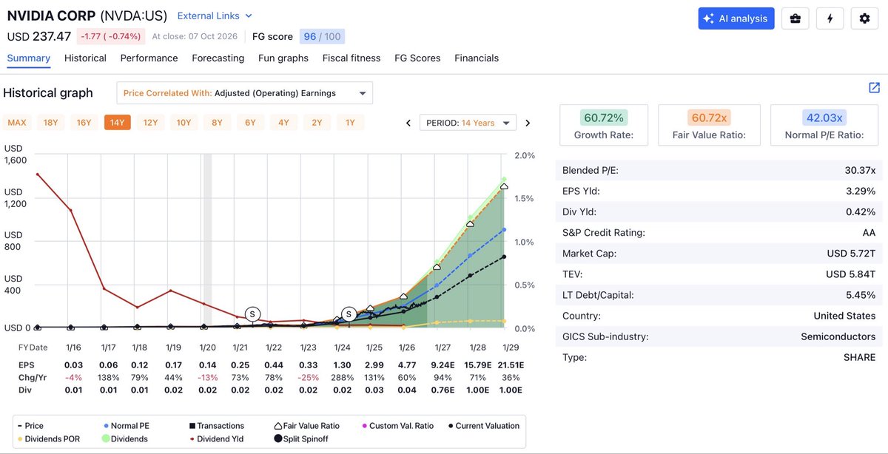The image size is (888, 454).
Task: Select the 1Y time range
Action: (350, 123)
